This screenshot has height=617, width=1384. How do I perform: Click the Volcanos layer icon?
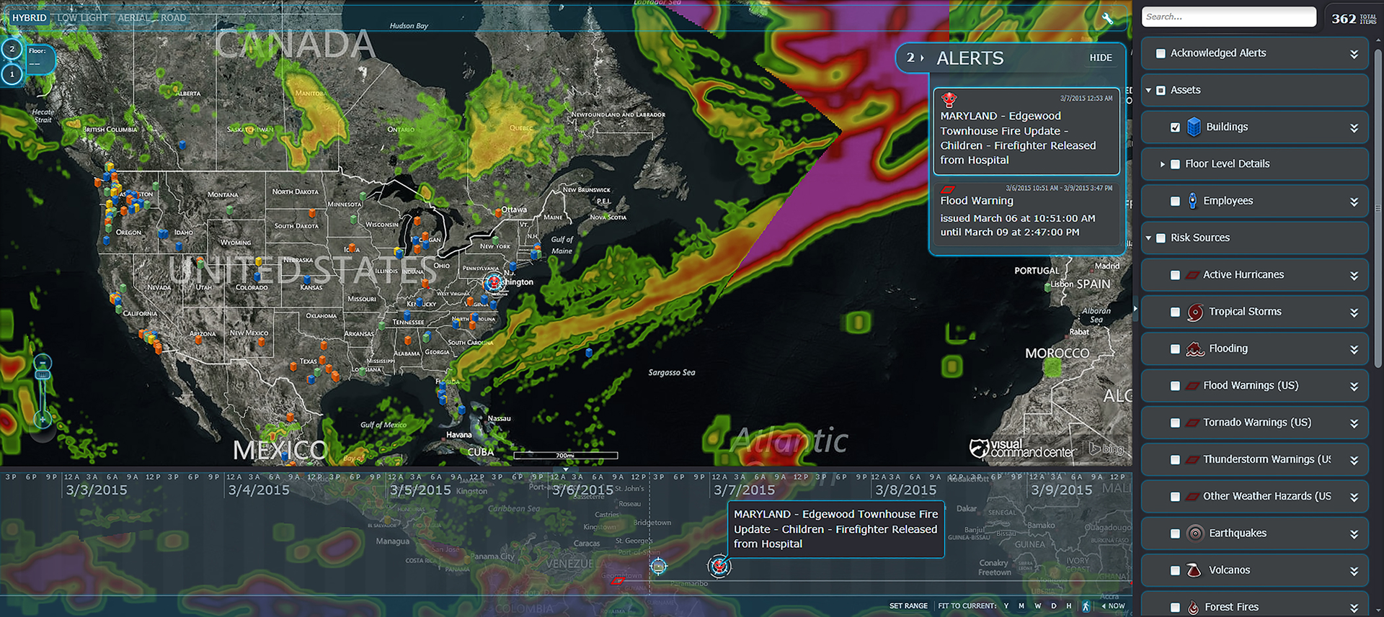tap(1194, 570)
